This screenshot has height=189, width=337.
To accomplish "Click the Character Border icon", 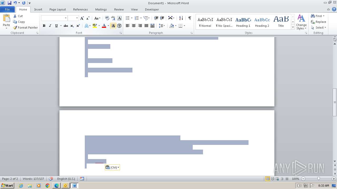I will coord(119,18).
